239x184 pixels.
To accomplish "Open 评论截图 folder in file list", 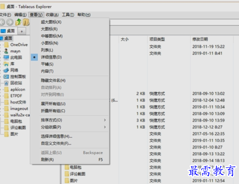I will coord(78,174).
